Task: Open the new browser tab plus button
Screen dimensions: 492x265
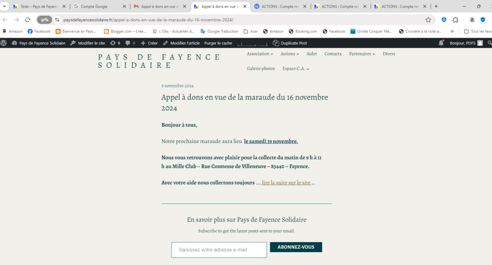Action: (436, 6)
